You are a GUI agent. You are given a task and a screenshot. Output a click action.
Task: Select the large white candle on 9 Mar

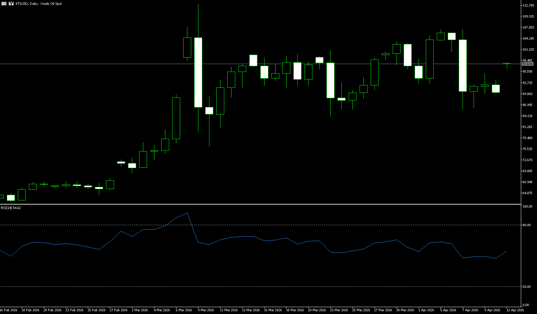click(198, 72)
